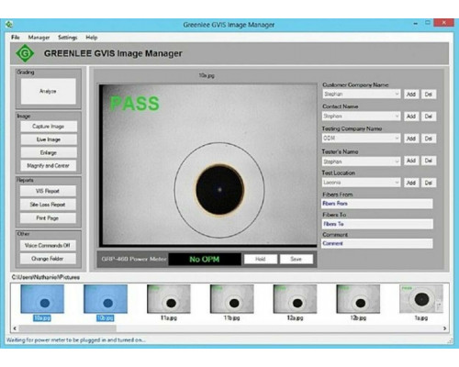Open the Manager menu
This screenshot has height=367, width=459.
point(39,38)
